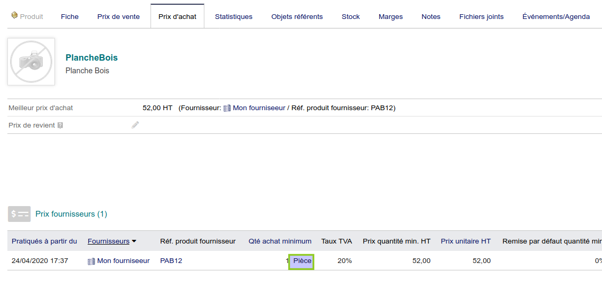Open the Fichiers joints tab
This screenshot has height=282, width=602.
tap(481, 16)
